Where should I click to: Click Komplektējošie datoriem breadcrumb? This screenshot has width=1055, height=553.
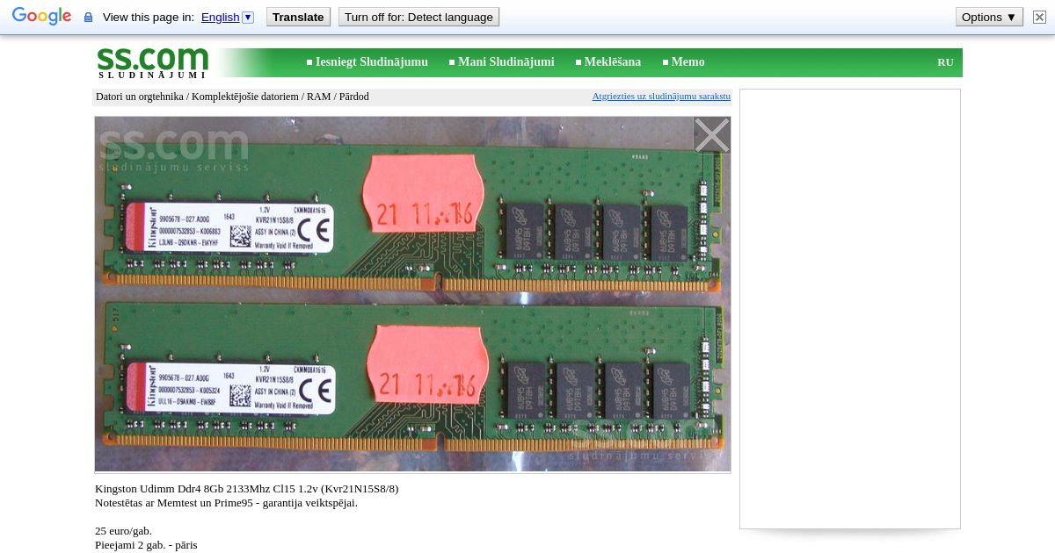click(x=245, y=97)
